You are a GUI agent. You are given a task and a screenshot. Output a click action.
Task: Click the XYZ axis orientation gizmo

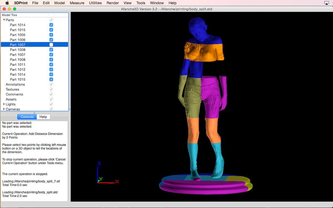click(x=108, y=173)
